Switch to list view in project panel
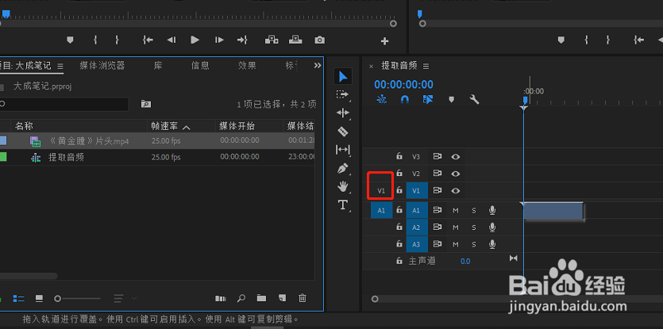This screenshot has width=663, height=329. [x=18, y=299]
